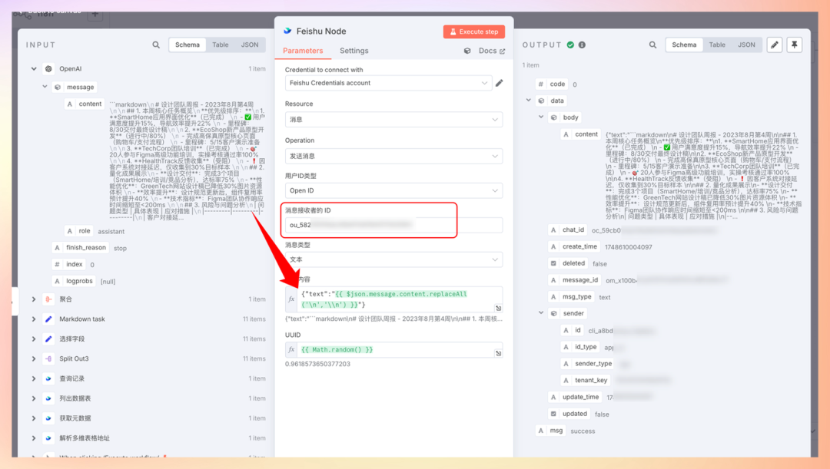Open expression editor for UUID field

498,353
